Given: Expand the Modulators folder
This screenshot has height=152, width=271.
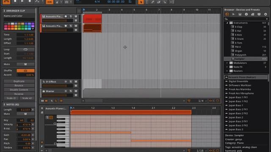Looking at the screenshot, I should [227, 63].
